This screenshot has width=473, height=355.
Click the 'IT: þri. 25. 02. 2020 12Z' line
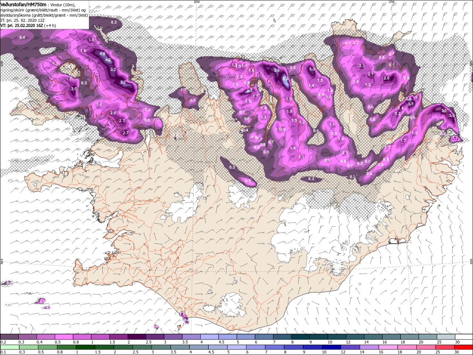(x=23, y=20)
